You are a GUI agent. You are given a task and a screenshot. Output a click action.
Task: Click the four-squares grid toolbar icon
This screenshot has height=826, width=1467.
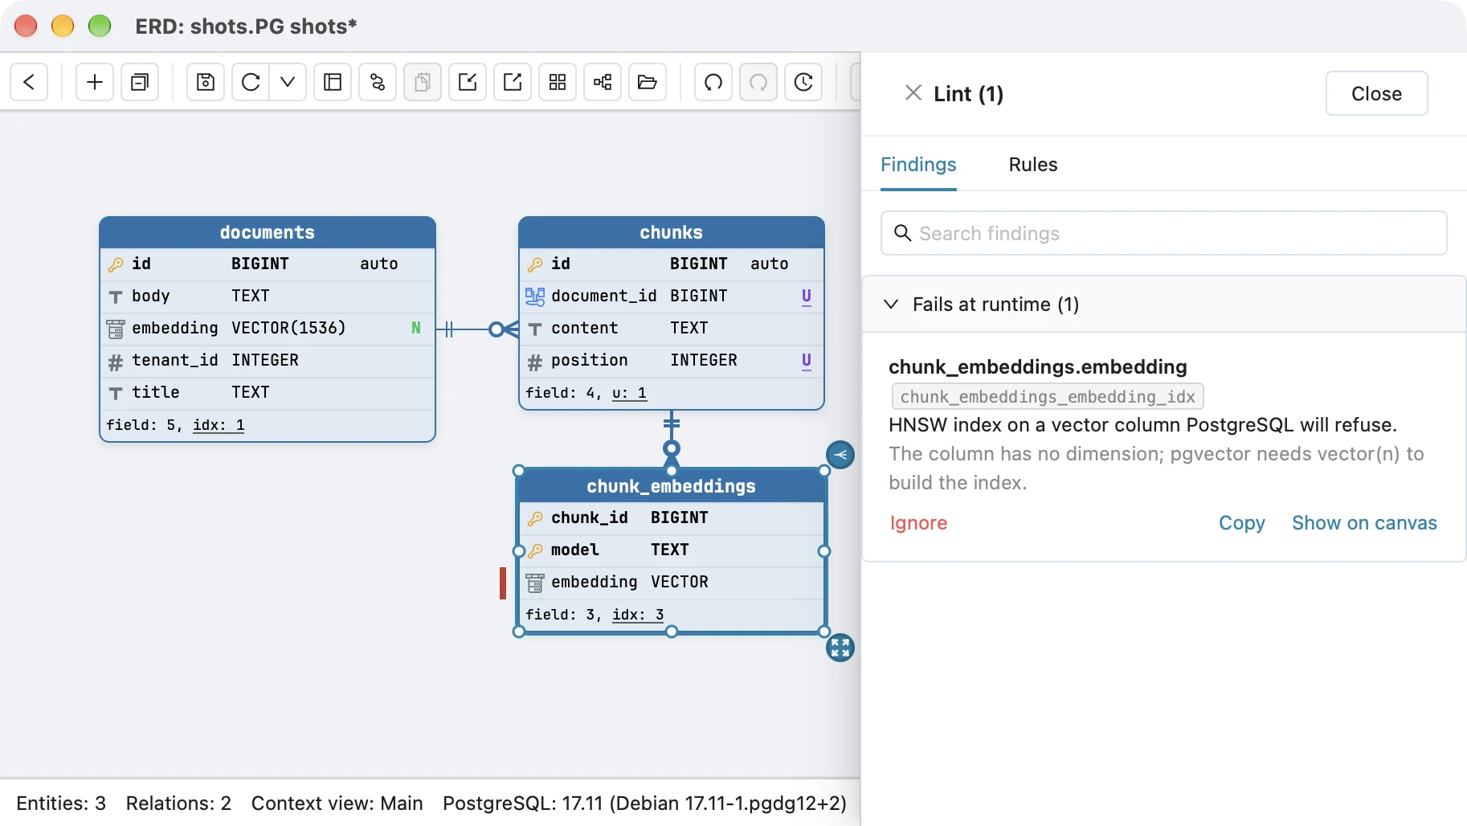pyautogui.click(x=558, y=82)
